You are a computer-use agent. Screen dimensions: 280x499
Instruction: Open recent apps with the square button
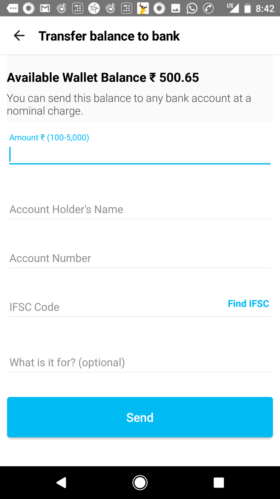[219, 482]
